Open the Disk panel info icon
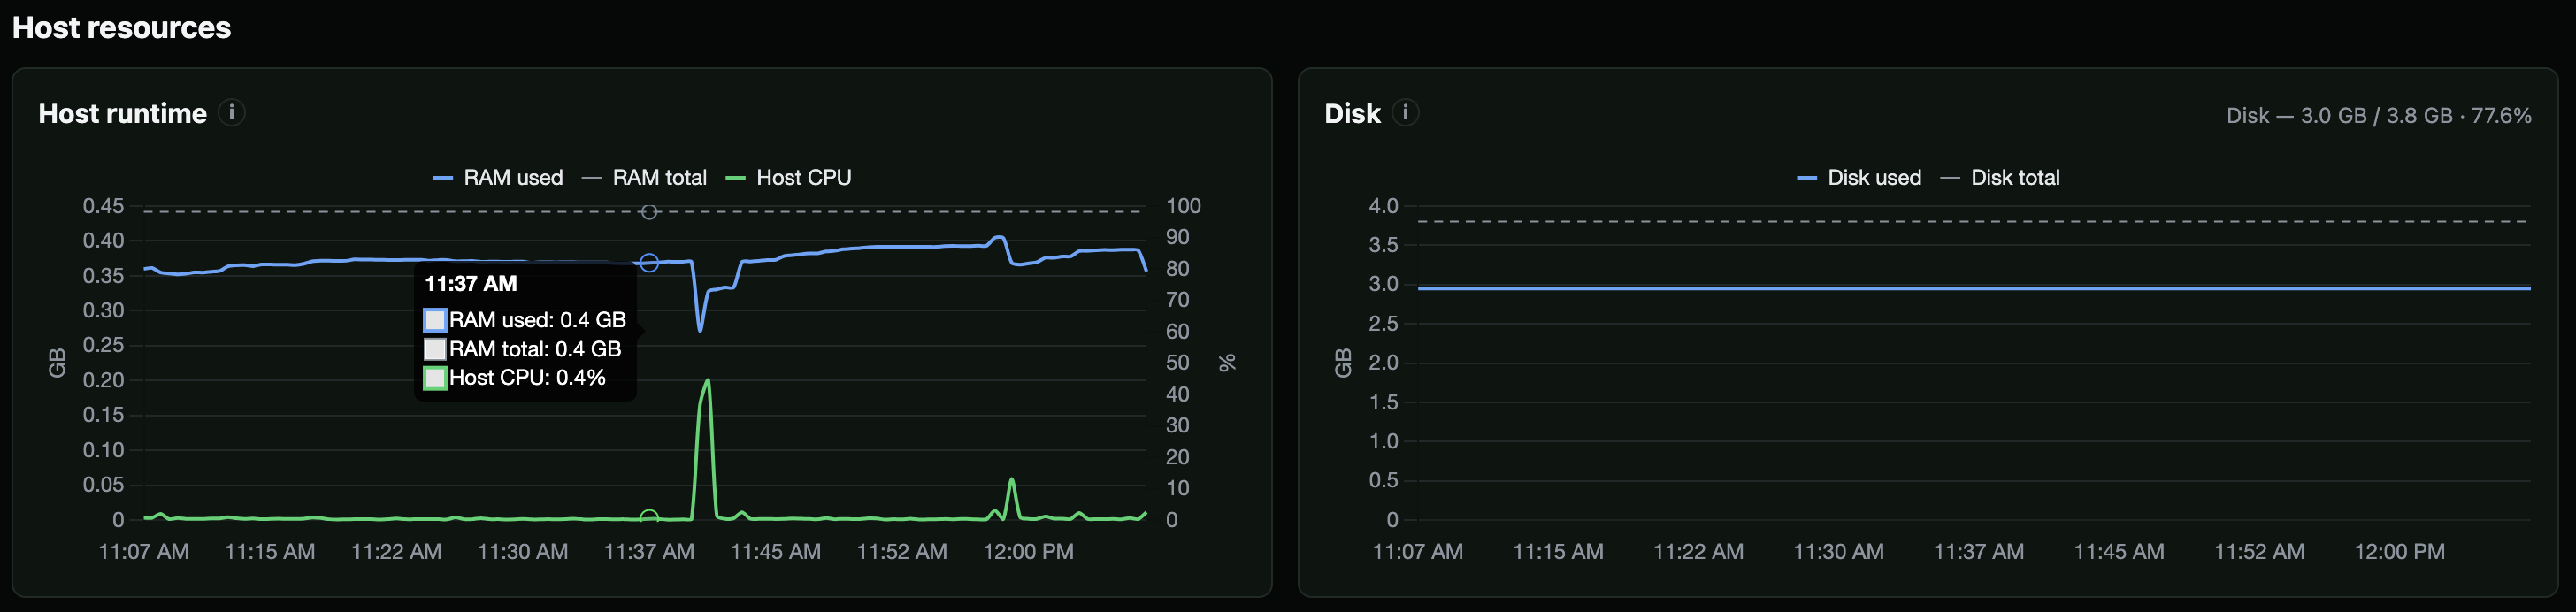2576x612 pixels. 1405,113
